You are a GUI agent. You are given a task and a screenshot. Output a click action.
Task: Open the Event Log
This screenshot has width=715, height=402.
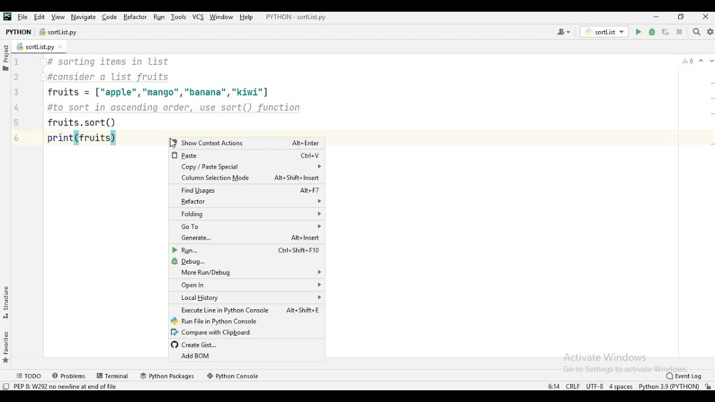tap(684, 376)
